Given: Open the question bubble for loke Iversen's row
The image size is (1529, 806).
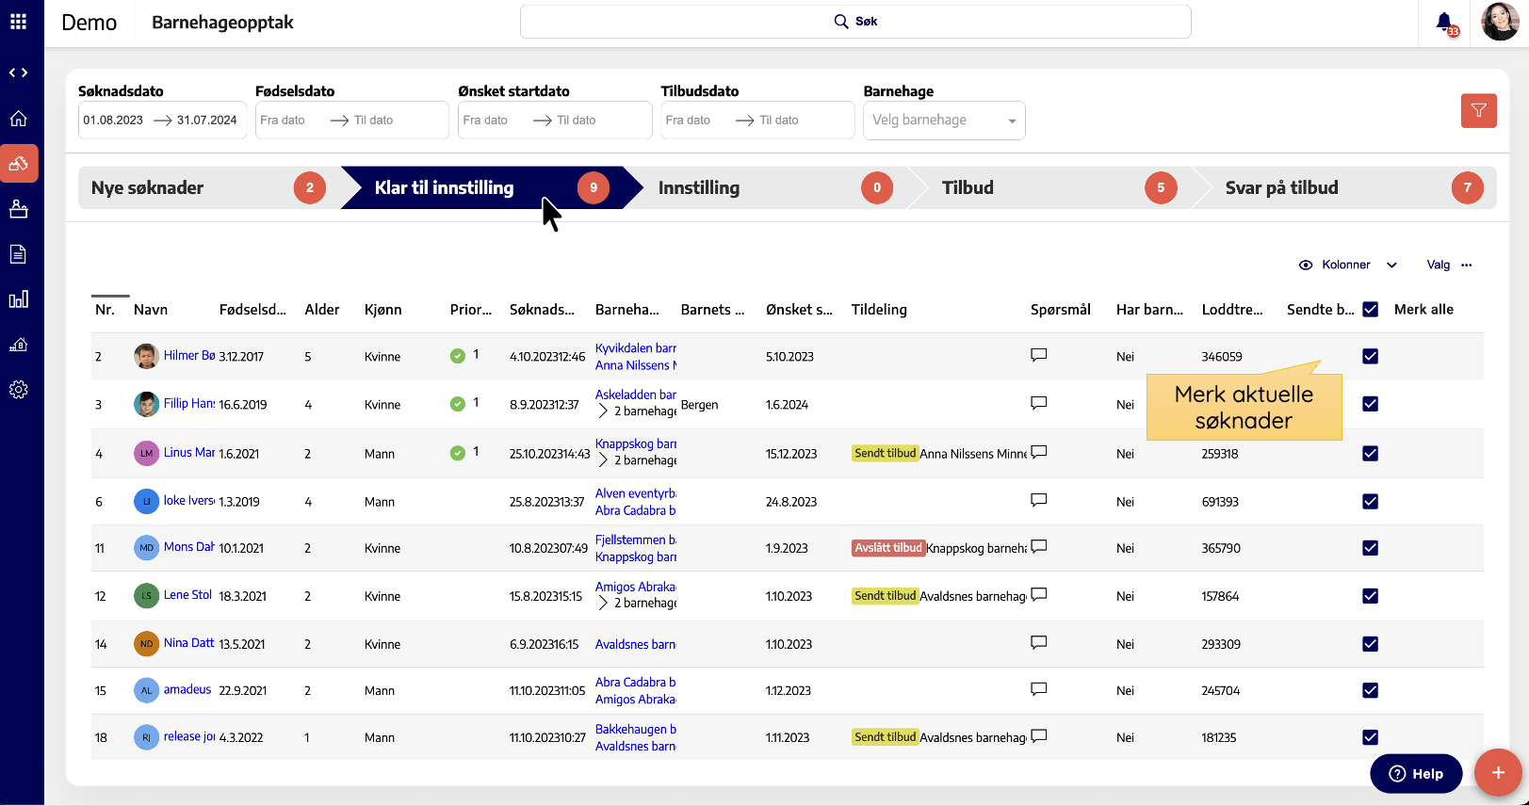Looking at the screenshot, I should point(1039,500).
